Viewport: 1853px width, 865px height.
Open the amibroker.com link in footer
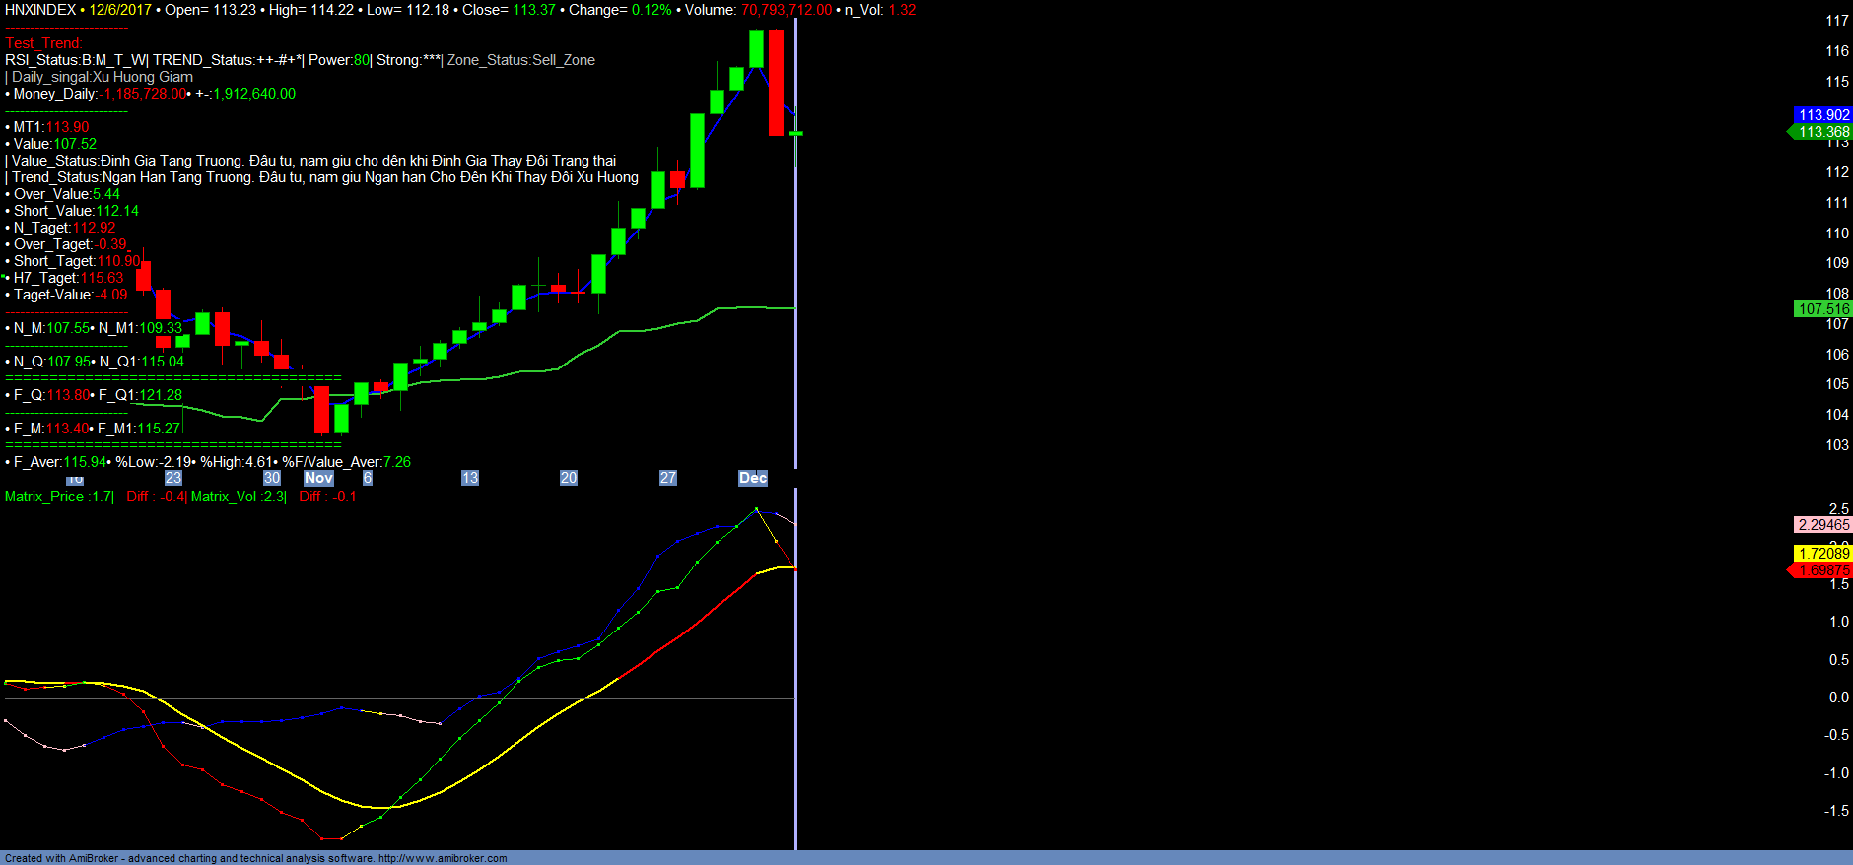(443, 858)
